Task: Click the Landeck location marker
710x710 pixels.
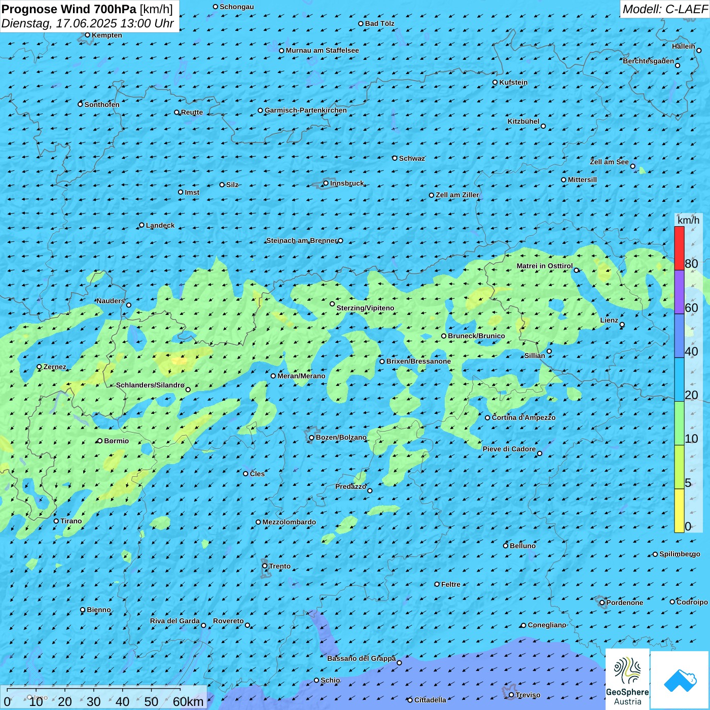Action: tap(141, 225)
